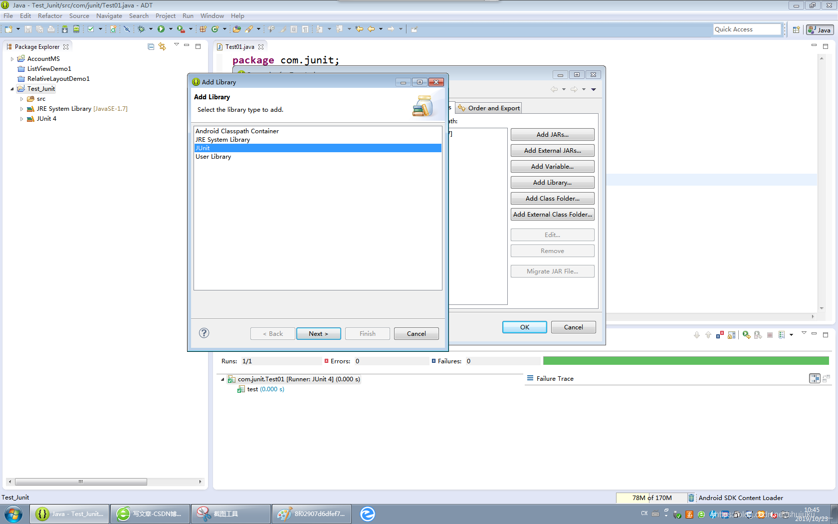Viewport: 838px width, 524px height.
Task: Open Windows Start button
Action: 13,514
